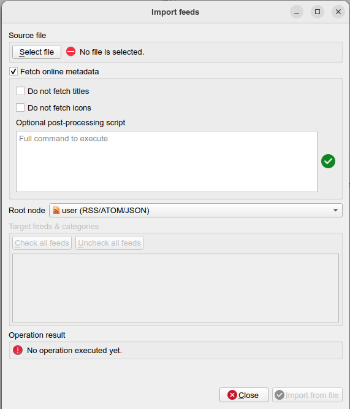Maximize the Import feeds window
Image resolution: width=350 pixels, height=409 pixels.
coord(318,12)
